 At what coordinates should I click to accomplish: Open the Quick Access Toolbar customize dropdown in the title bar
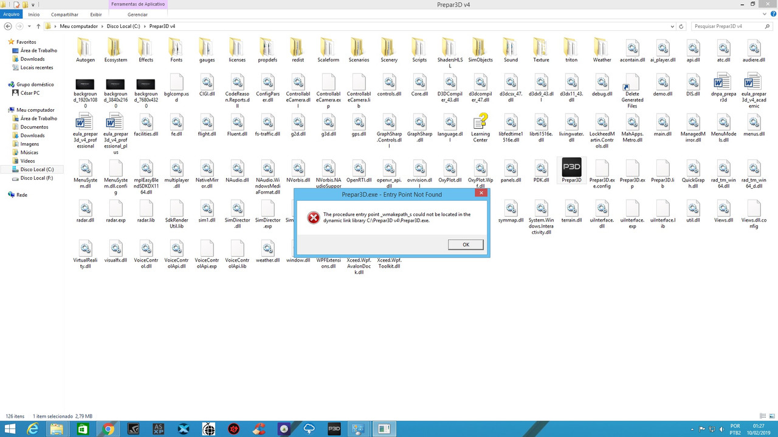tap(32, 4)
